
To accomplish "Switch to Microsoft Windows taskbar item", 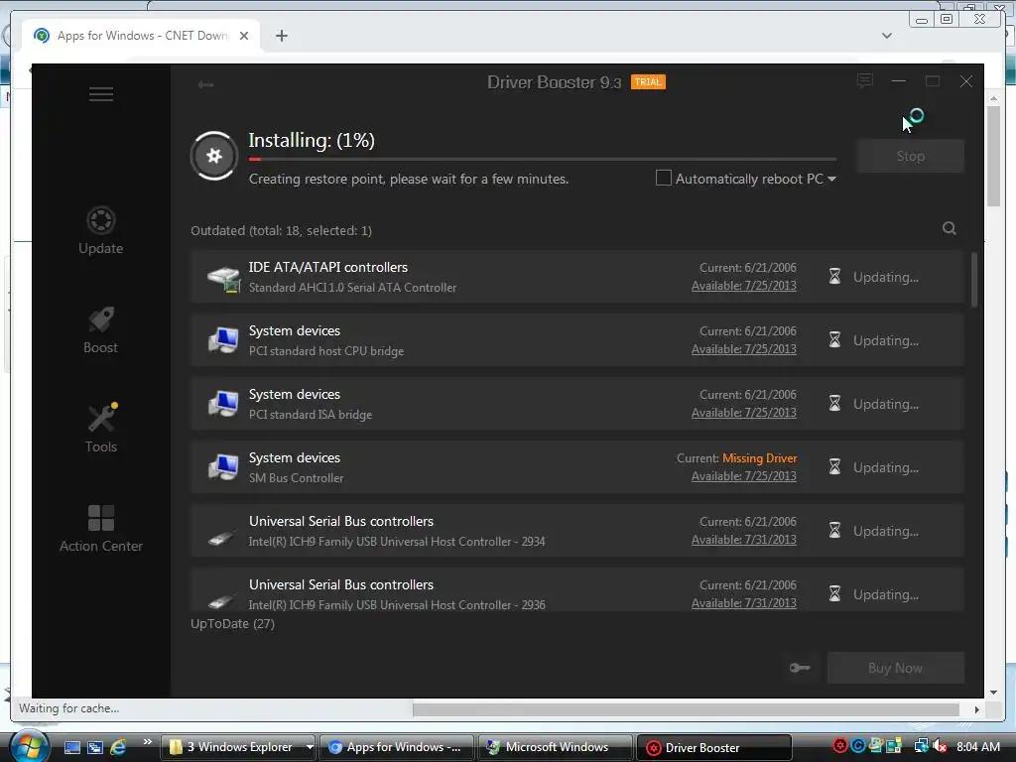I will (555, 747).
